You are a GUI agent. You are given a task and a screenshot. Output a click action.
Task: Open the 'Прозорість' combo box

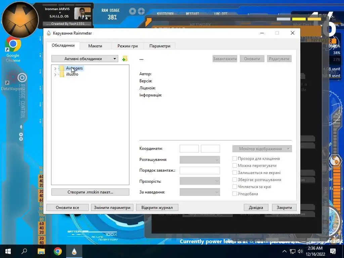(200, 181)
